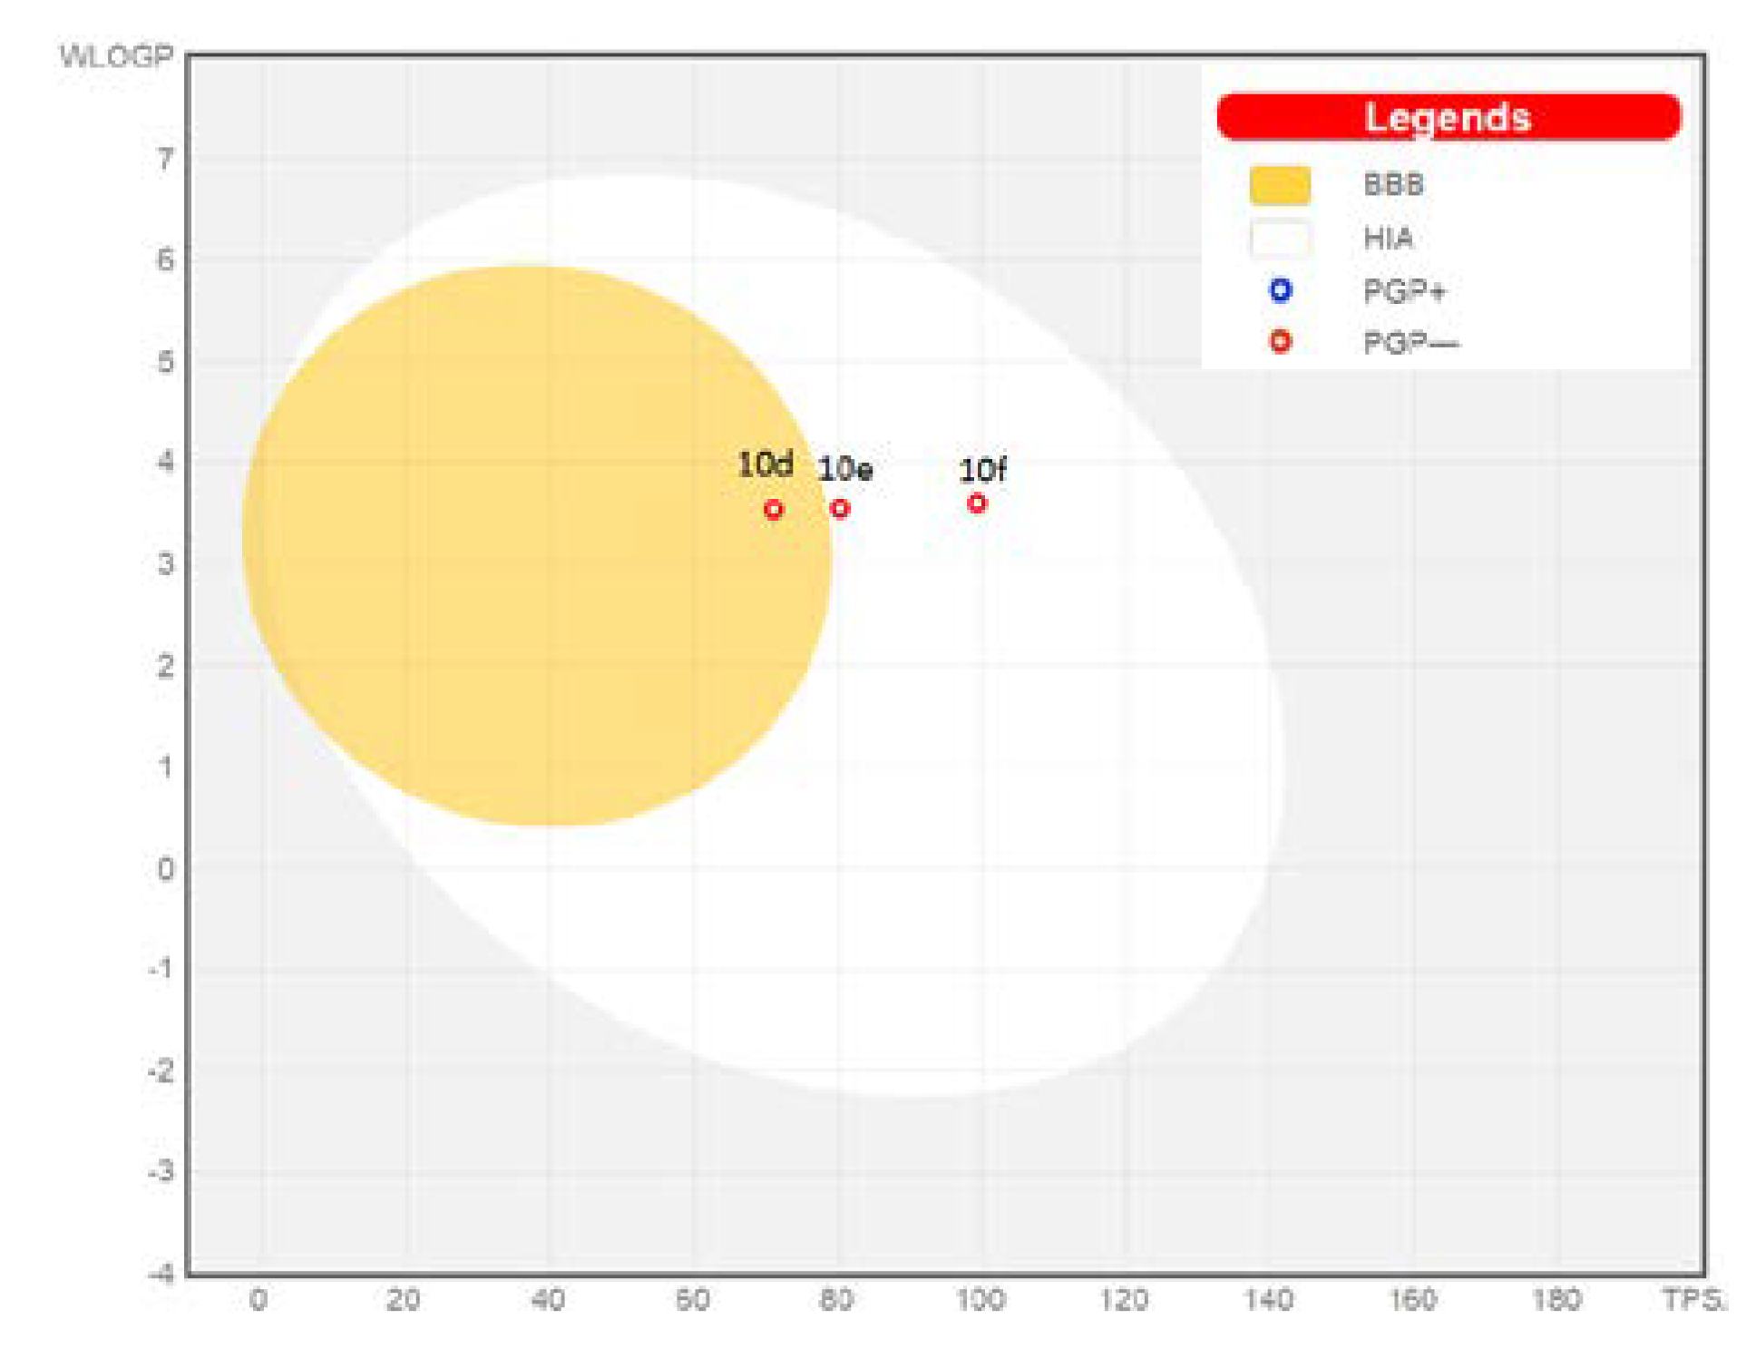
Task: Click the HIA legend label text
Action: pos(1388,239)
